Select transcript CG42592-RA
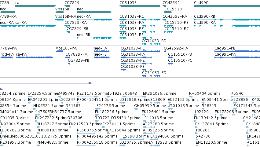Image resolution: width=260 pixels, height=147 pixels. tap(164, 20)
